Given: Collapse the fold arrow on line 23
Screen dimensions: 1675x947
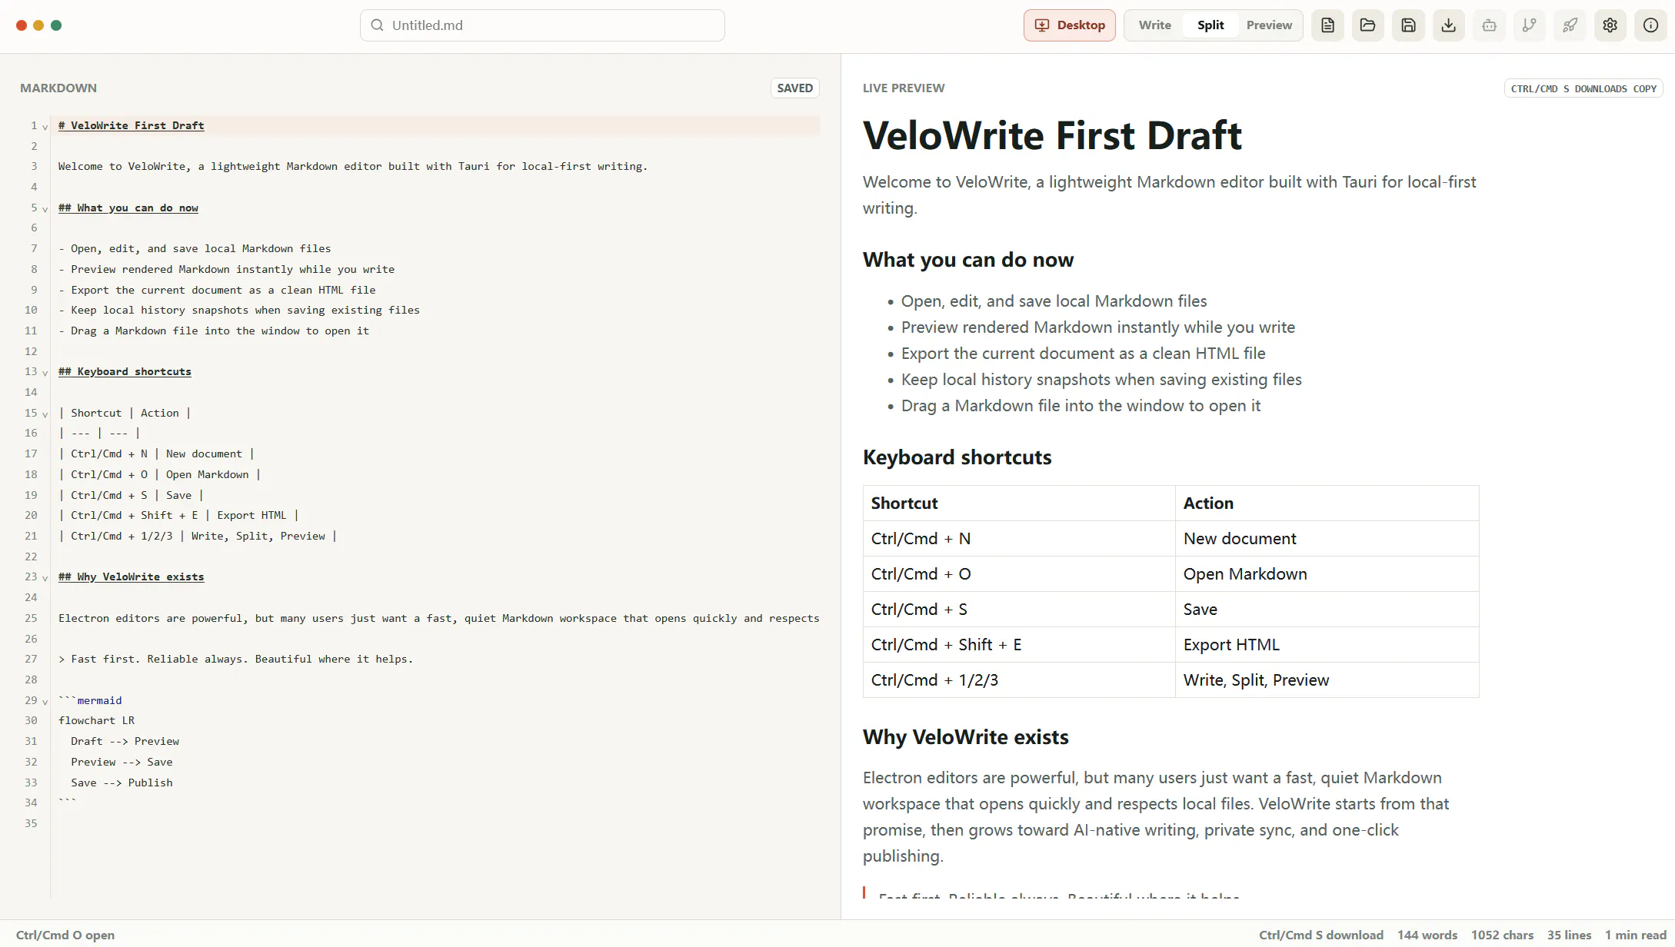Looking at the screenshot, I should tap(45, 578).
